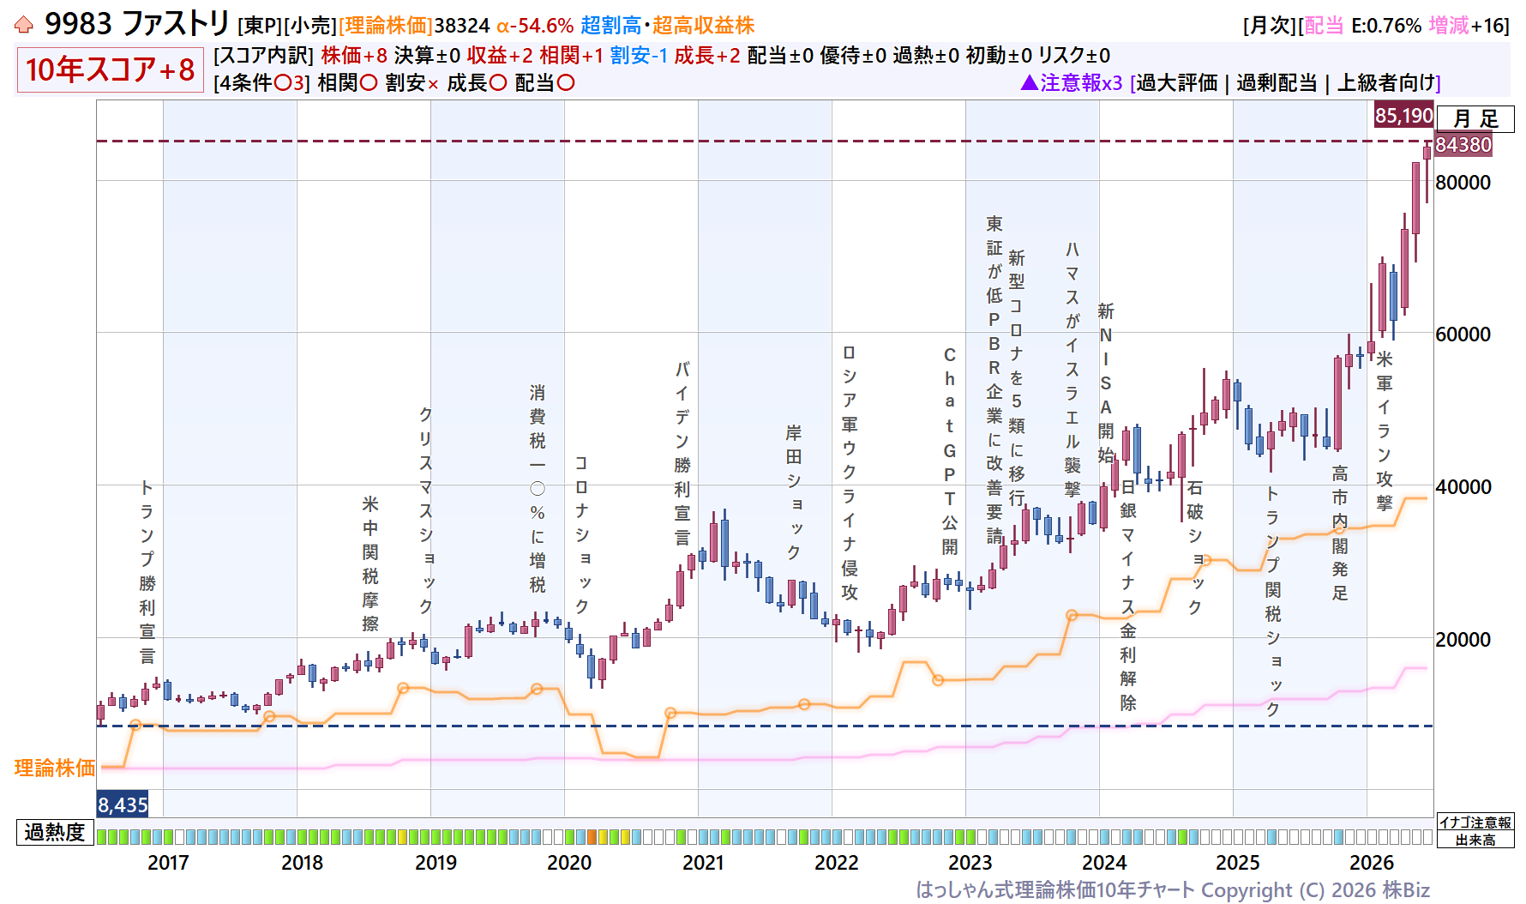Click the 60000 price axis label

(x=1463, y=334)
